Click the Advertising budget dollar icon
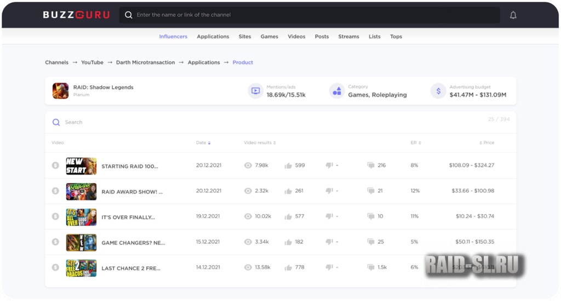Screen dimensions: 561x301 point(438,90)
